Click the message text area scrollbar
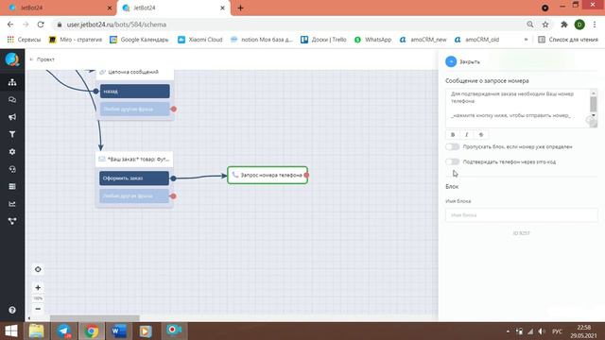 (594, 104)
